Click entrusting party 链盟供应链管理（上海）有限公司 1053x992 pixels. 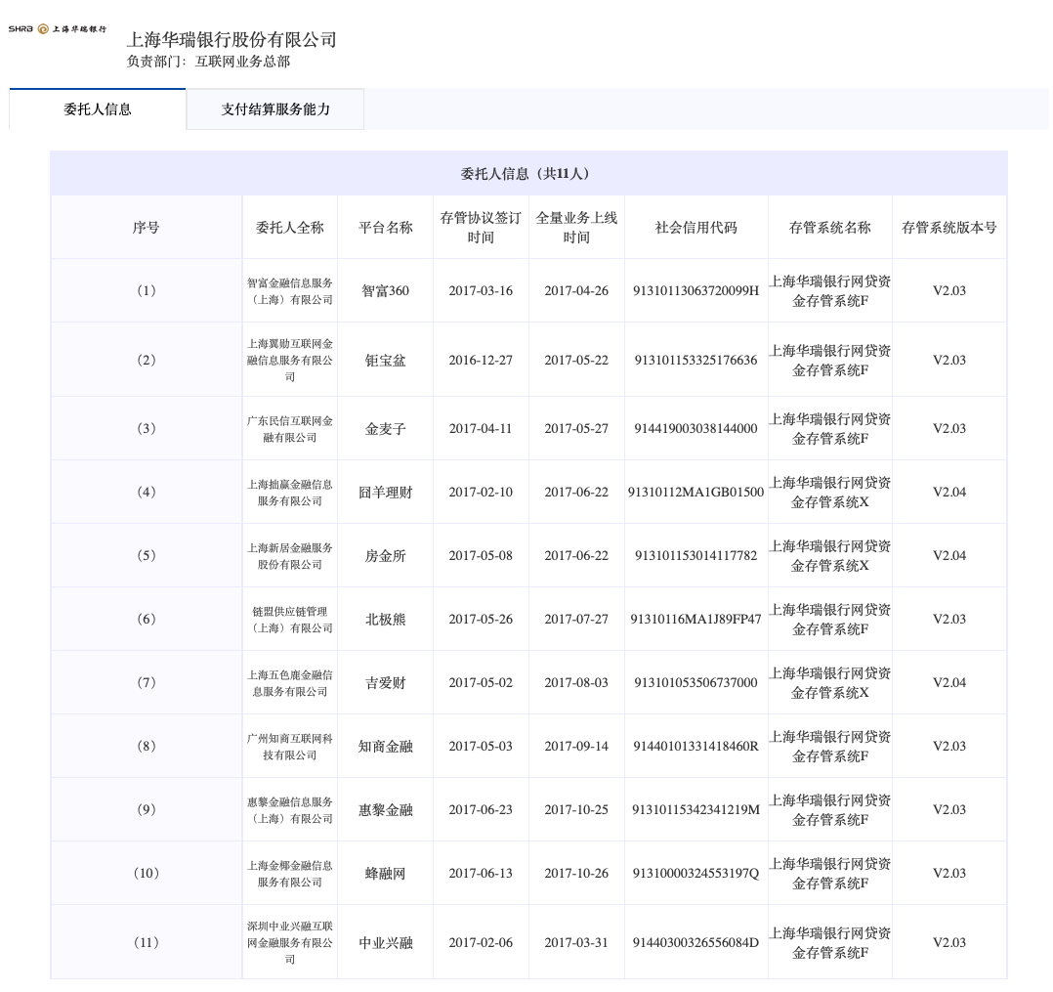tap(289, 620)
